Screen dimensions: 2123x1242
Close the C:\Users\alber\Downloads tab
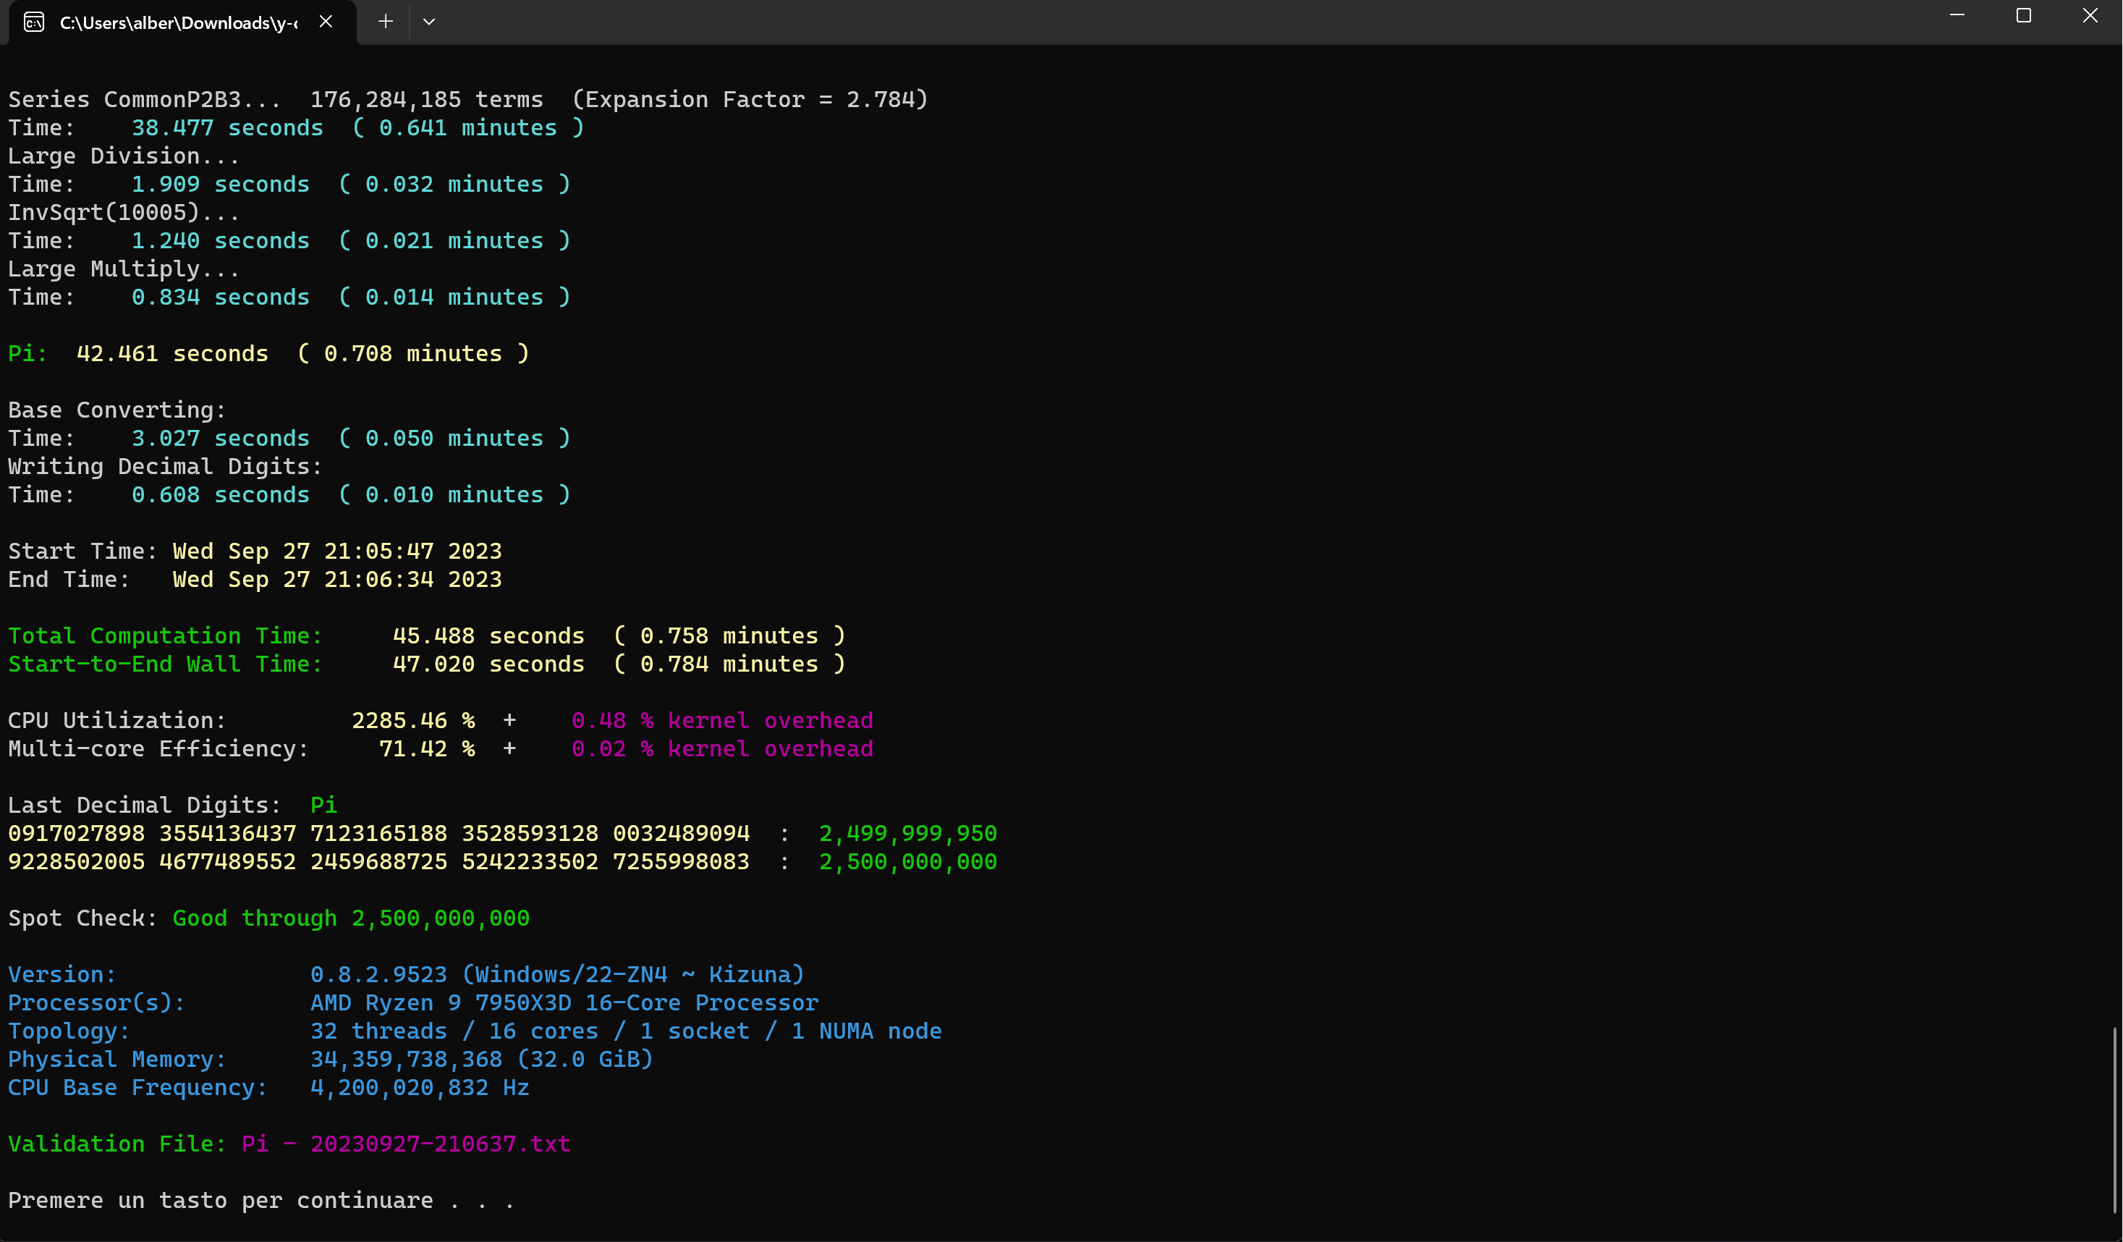(326, 22)
